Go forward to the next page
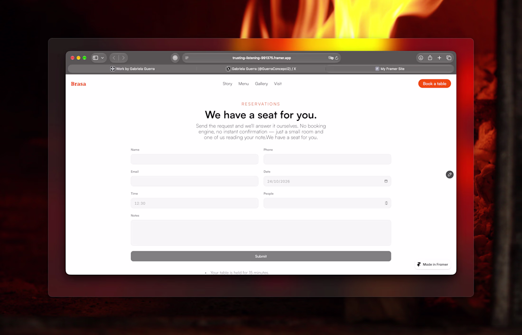 pos(123,58)
